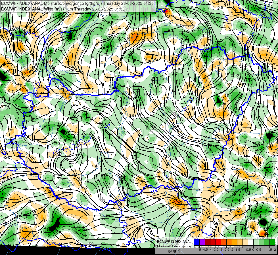
Task: Click the ECMWF-INDEX-ANAL label in the legend
Action: [174, 242]
